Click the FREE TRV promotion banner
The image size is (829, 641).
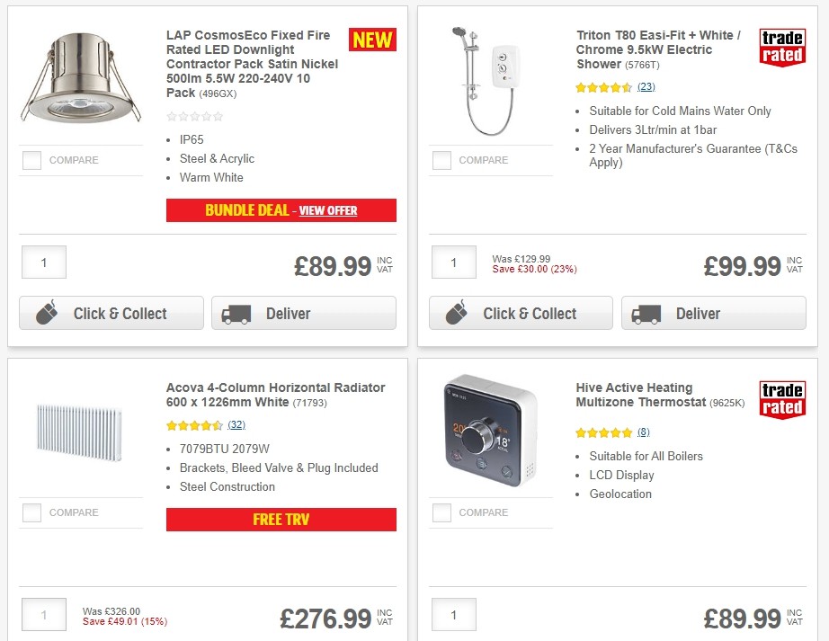click(281, 519)
